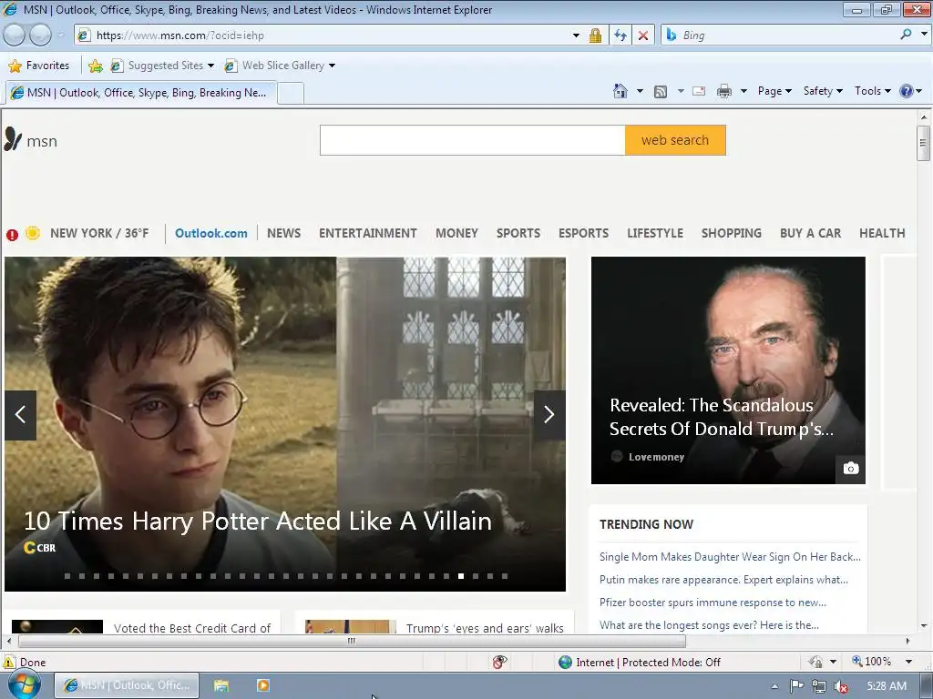Open New York 36°F weather link
The image size is (933, 699).
pyautogui.click(x=99, y=233)
